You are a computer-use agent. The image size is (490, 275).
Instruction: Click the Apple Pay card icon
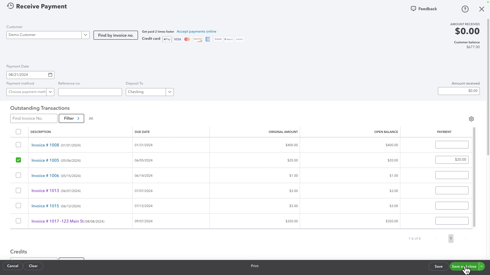(167, 39)
